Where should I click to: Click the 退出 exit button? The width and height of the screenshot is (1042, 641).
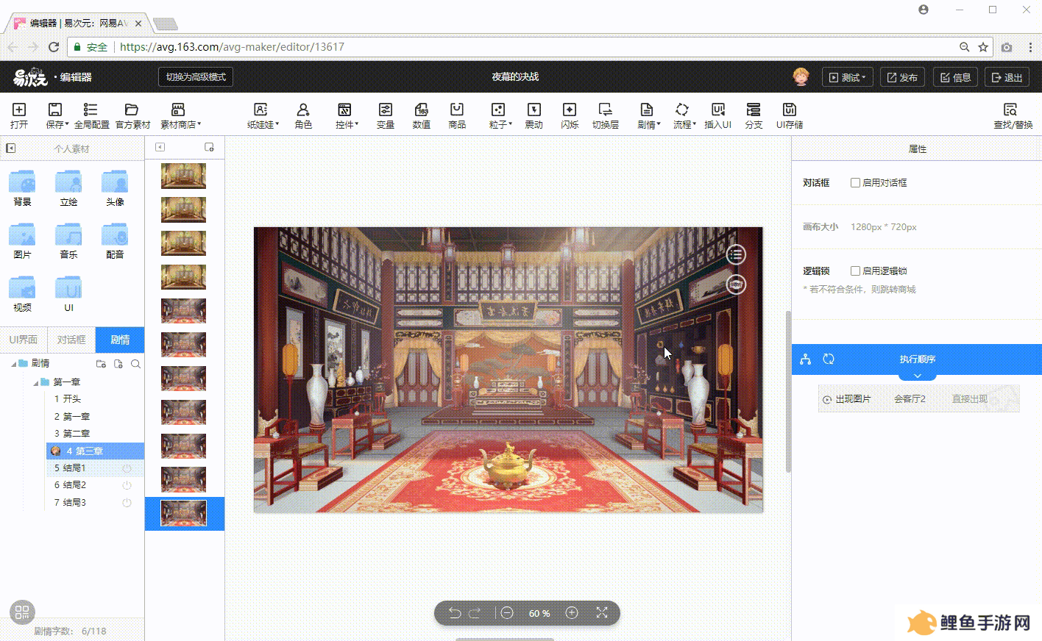(1007, 77)
